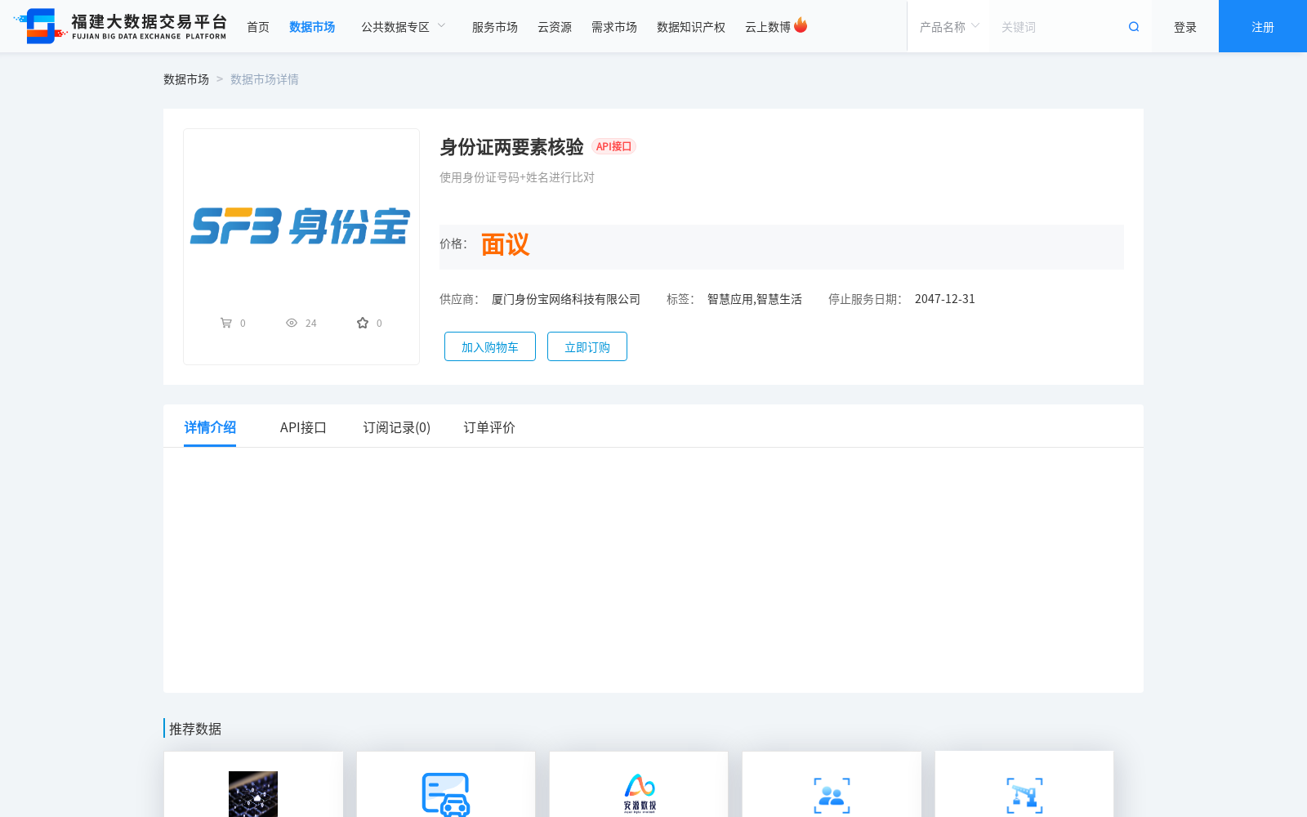
Task: Open the 产品名称 search type dropdown
Action: 949,27
